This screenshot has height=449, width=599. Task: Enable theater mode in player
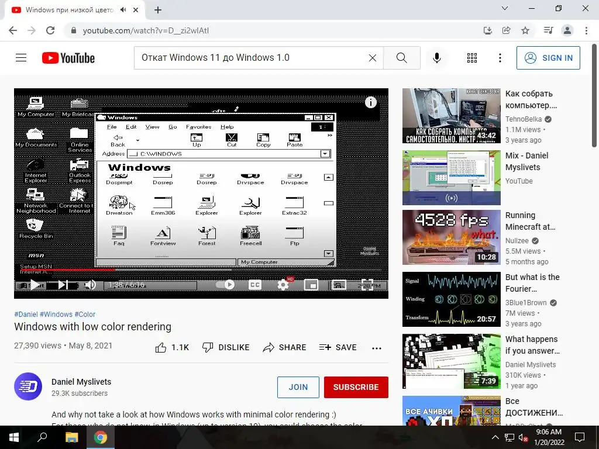click(339, 285)
